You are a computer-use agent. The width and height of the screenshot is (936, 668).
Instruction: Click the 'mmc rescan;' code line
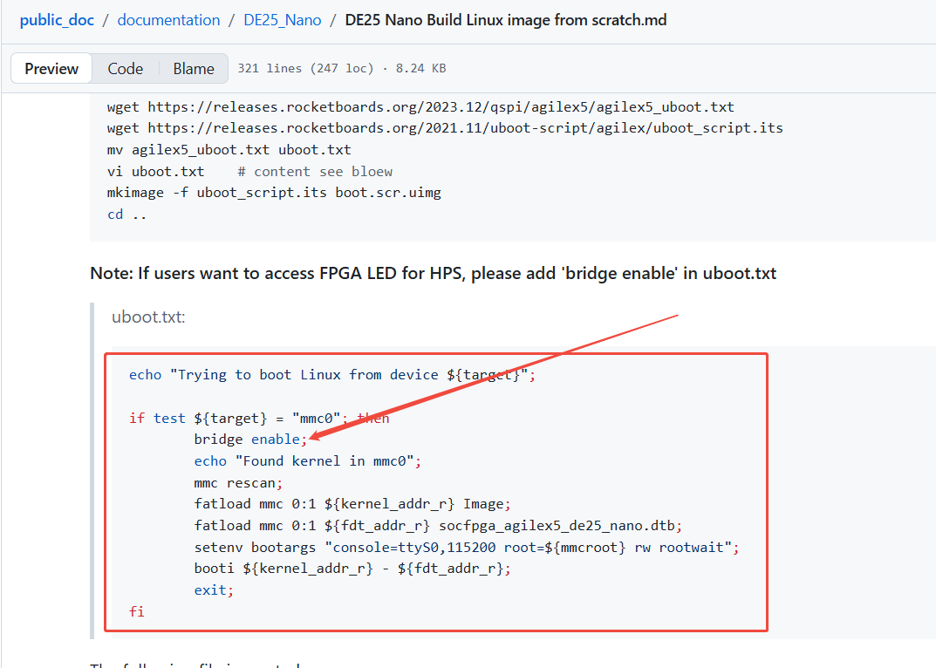238,482
